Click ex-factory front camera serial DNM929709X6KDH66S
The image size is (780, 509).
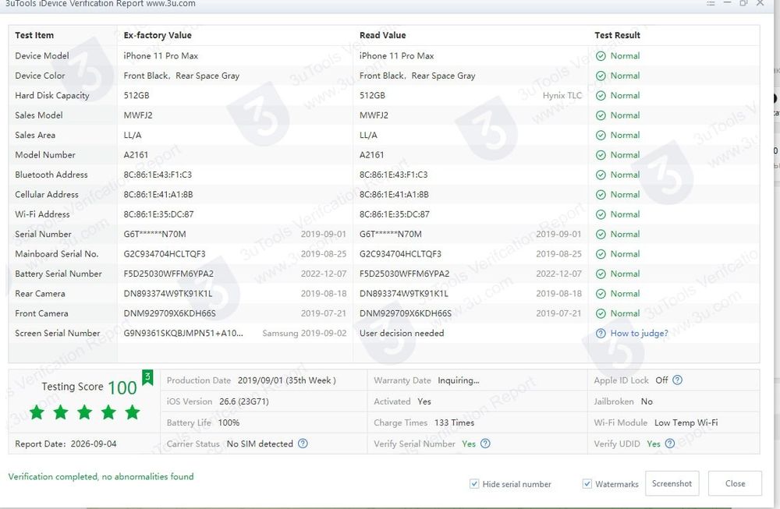pyautogui.click(x=169, y=313)
